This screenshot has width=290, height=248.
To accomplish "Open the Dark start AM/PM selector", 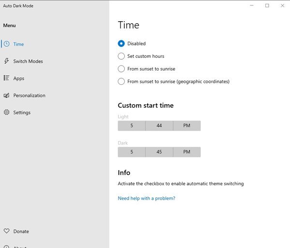I will tap(187, 152).
